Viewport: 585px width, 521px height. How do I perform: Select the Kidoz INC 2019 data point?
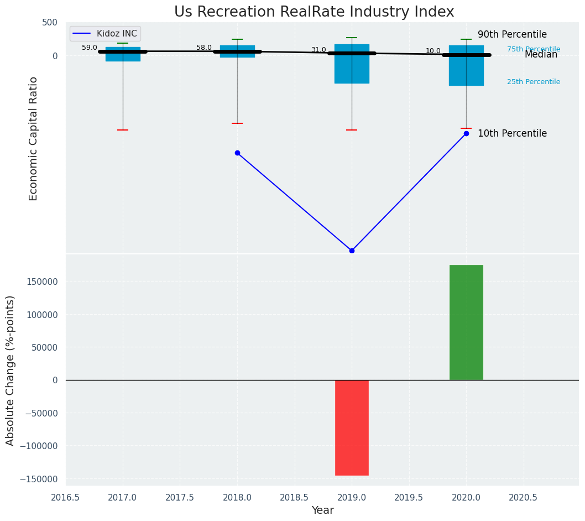(352, 251)
